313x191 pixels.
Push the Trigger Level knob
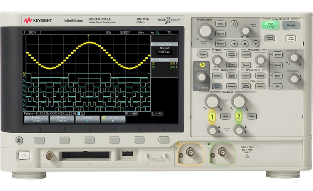217,60
